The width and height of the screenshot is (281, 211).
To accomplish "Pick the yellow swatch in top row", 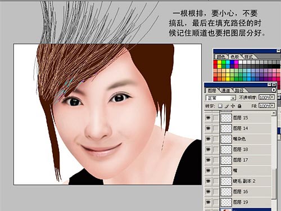I will tap(219, 62).
